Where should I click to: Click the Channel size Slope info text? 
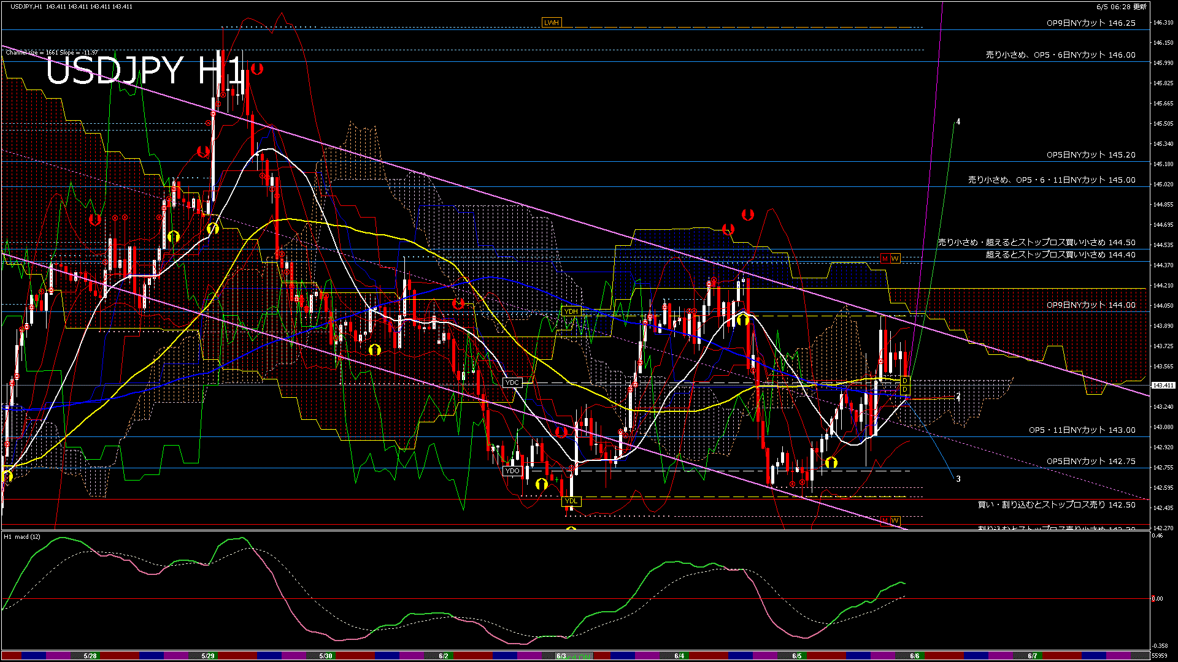52,53
